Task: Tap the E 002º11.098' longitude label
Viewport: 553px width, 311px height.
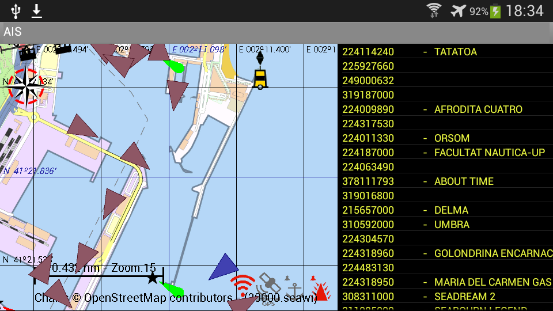Action: click(199, 50)
